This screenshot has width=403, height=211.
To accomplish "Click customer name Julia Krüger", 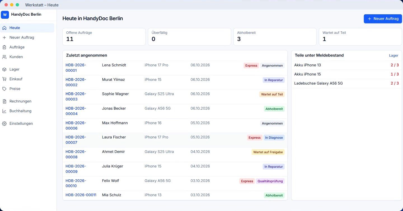I will pyautogui.click(x=113, y=166).
